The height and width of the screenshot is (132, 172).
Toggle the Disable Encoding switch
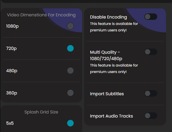pyautogui.click(x=150, y=17)
